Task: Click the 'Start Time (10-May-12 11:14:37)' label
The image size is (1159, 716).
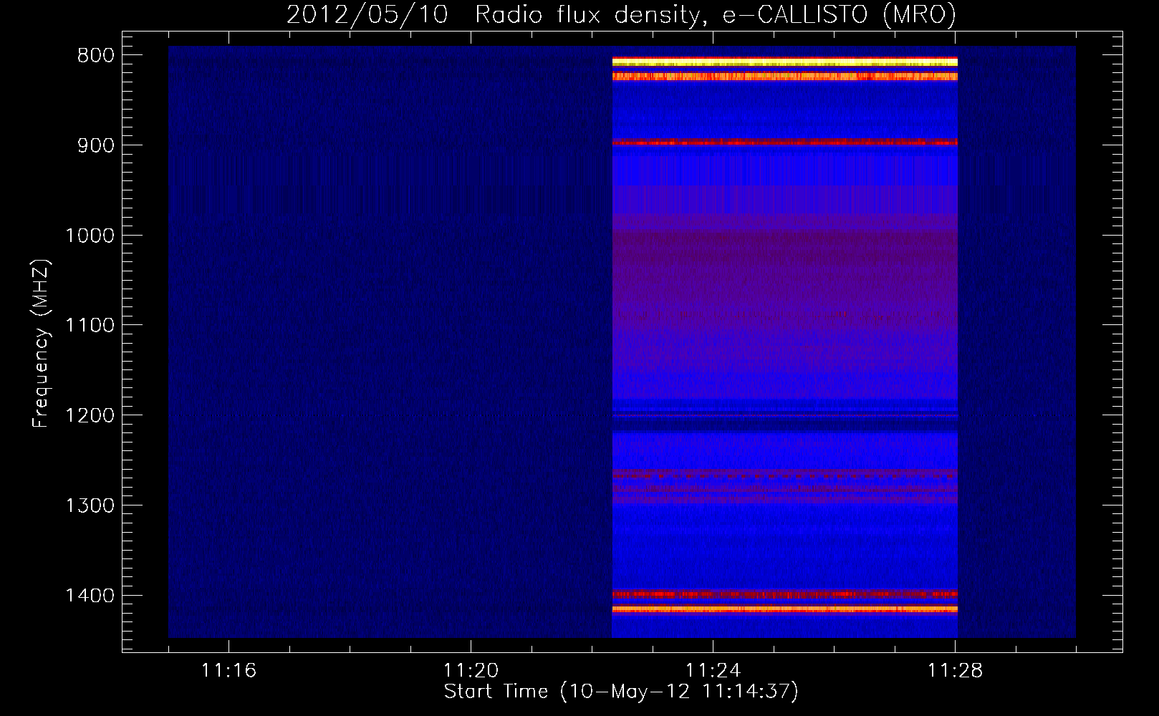Action: (x=621, y=692)
